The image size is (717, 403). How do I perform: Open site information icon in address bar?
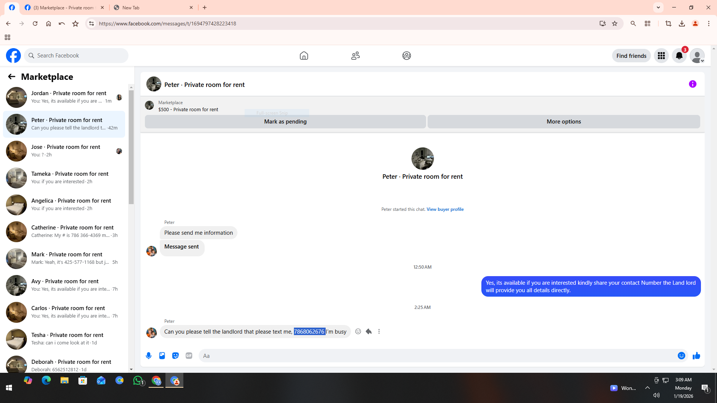pyautogui.click(x=91, y=24)
